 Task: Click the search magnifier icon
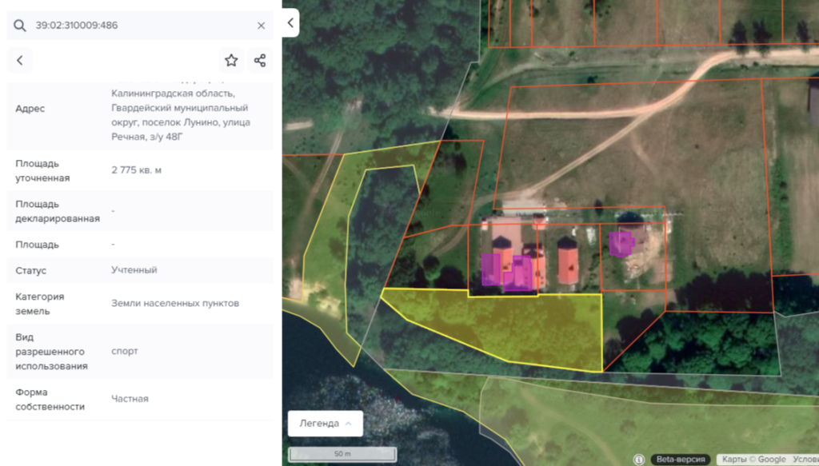(20, 26)
